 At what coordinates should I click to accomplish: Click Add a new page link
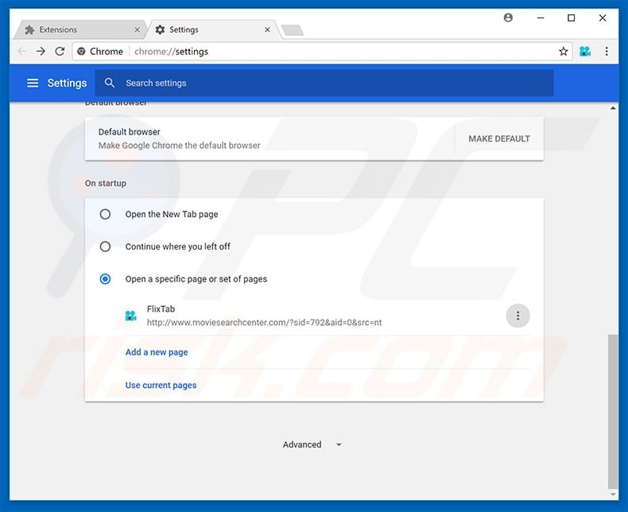coord(157,352)
